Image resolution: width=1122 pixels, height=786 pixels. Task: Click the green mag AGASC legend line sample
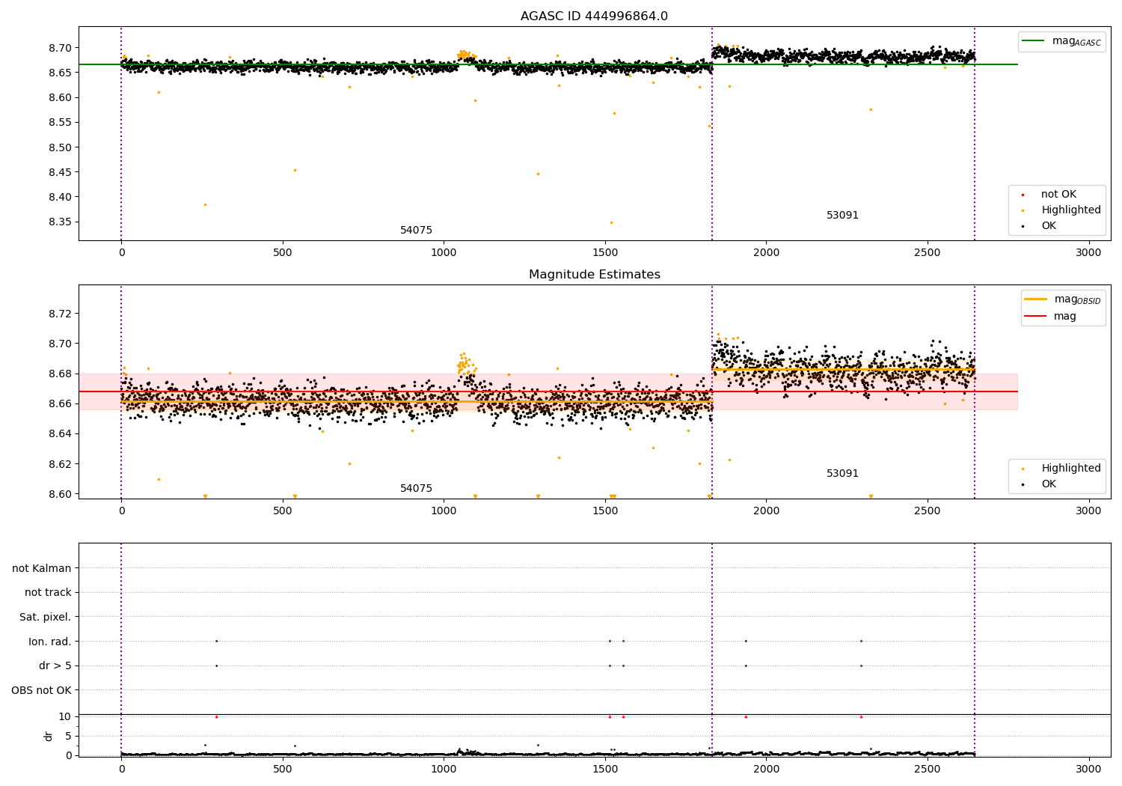pyautogui.click(x=1033, y=41)
